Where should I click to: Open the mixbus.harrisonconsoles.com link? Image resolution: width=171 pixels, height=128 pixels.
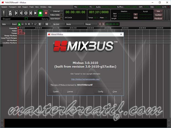[85, 79]
